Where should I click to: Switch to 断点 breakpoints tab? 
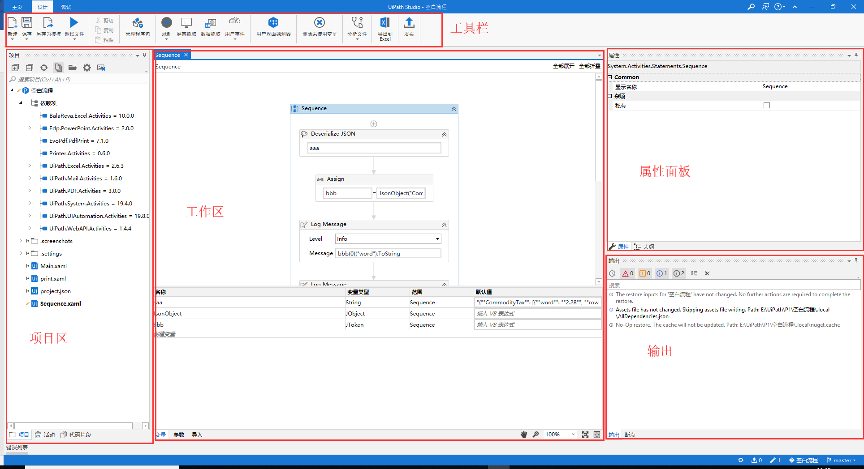630,435
